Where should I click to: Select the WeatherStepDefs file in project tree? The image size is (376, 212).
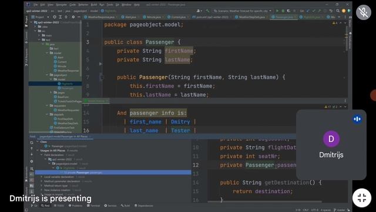[x=68, y=123]
